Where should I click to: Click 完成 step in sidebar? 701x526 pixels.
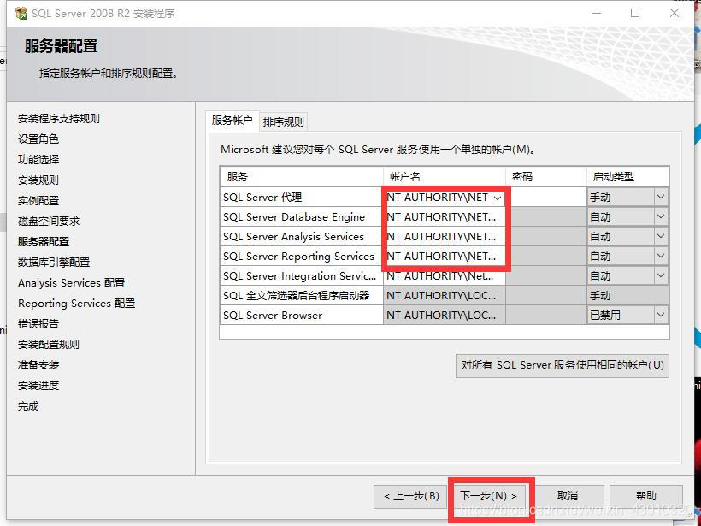coord(28,406)
